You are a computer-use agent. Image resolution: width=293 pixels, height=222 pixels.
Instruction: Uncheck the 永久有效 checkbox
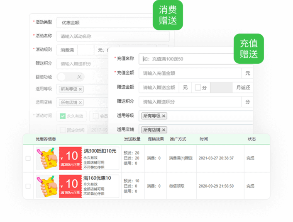[x=63, y=116]
